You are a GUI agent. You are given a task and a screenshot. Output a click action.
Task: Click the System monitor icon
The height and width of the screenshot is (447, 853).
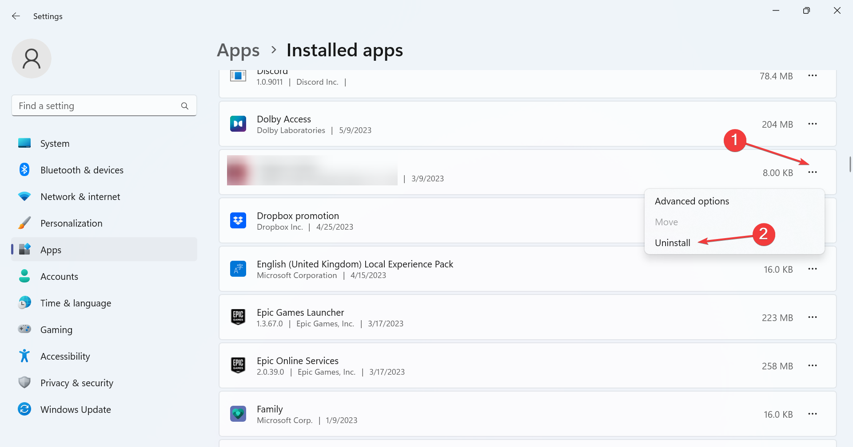(x=24, y=143)
